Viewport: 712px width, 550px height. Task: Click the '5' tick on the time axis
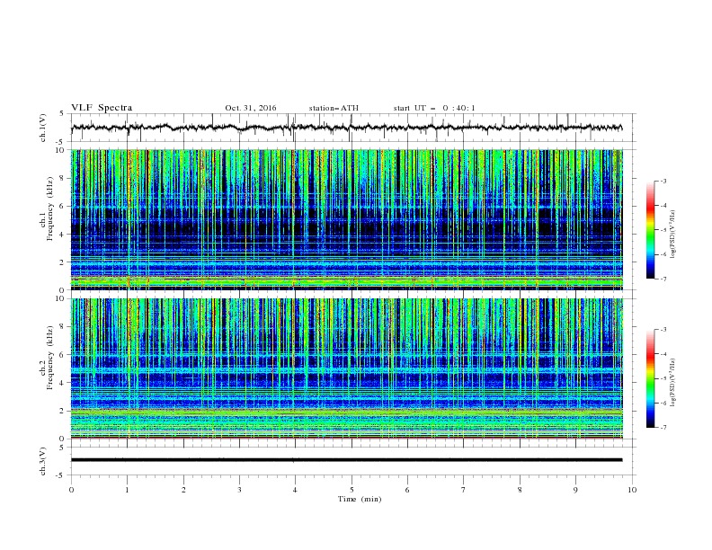352,490
